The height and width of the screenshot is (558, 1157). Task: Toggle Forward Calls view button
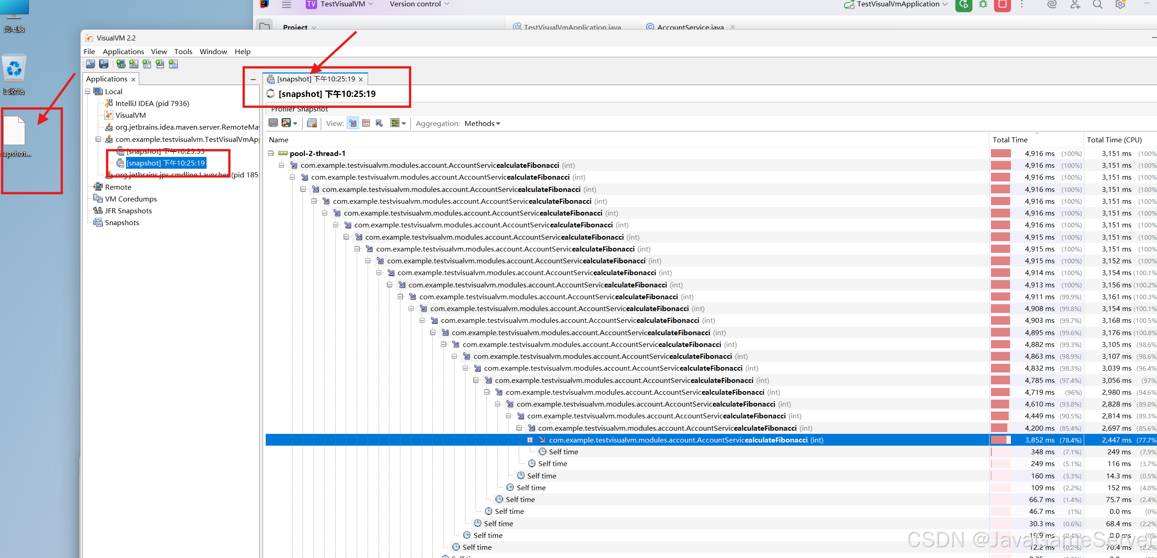coord(353,123)
